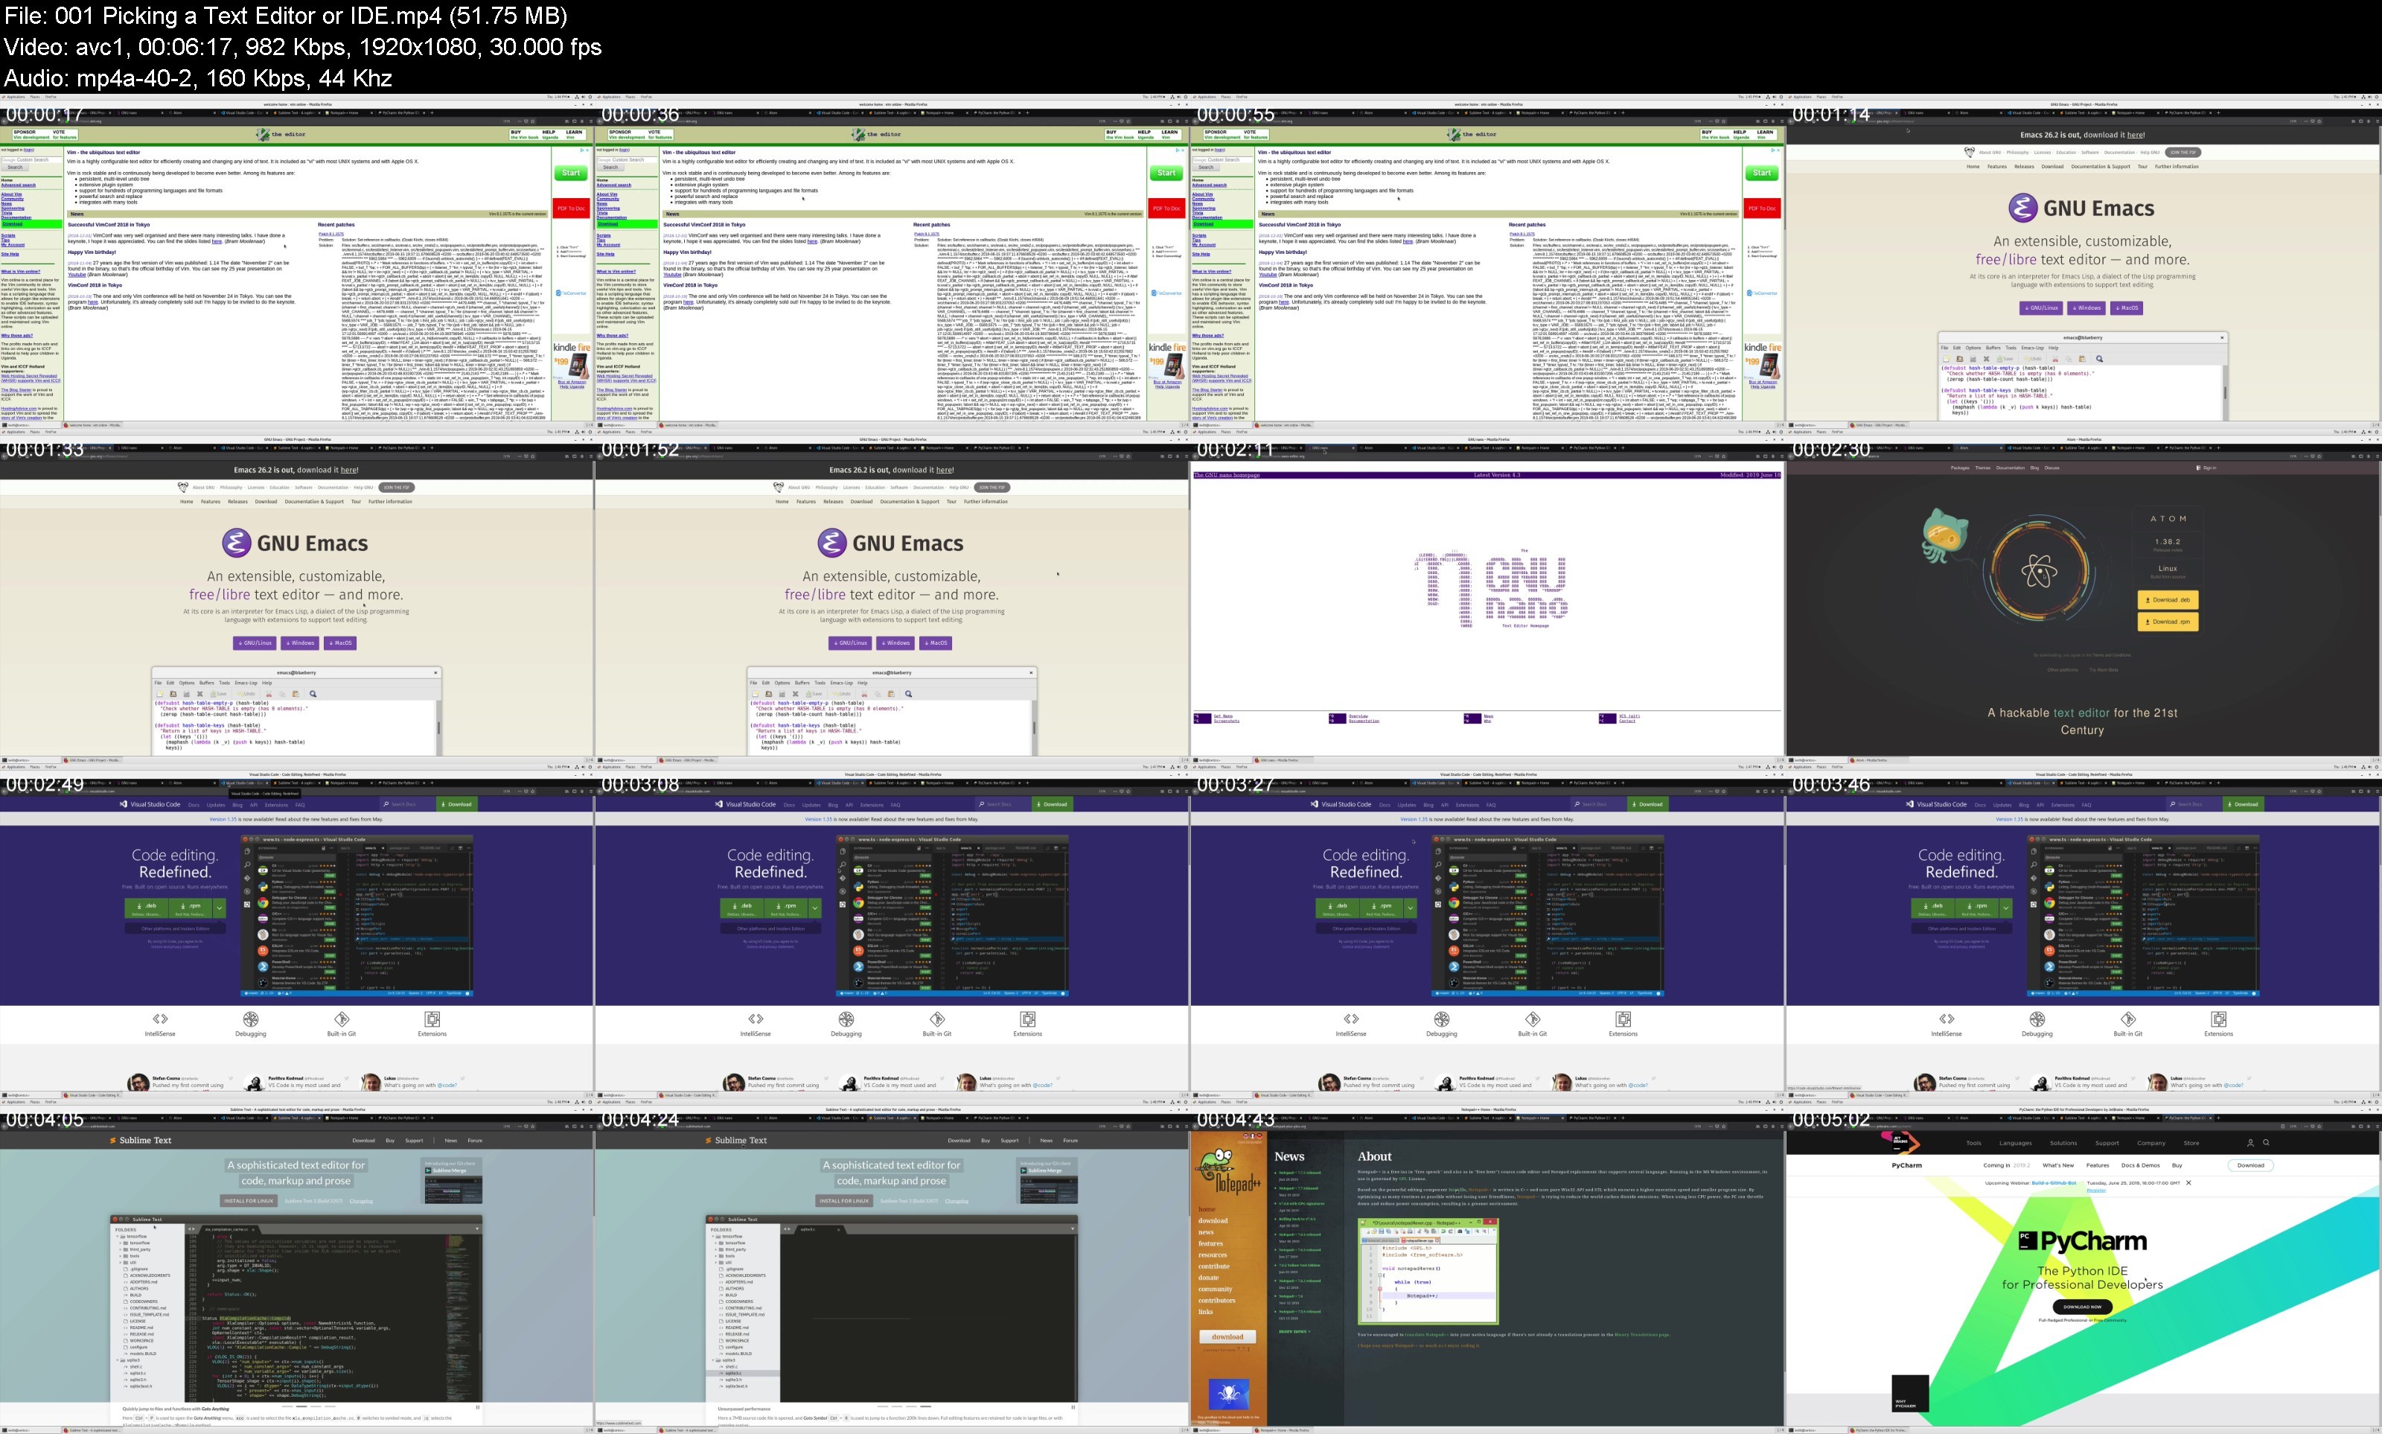The height and width of the screenshot is (1434, 2382).
Task: Click Extensions icon in the 00:03:27 frame
Action: tap(1623, 1019)
